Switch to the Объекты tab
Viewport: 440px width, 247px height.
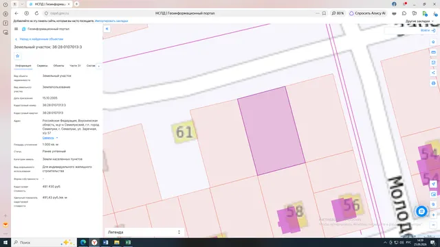58,66
